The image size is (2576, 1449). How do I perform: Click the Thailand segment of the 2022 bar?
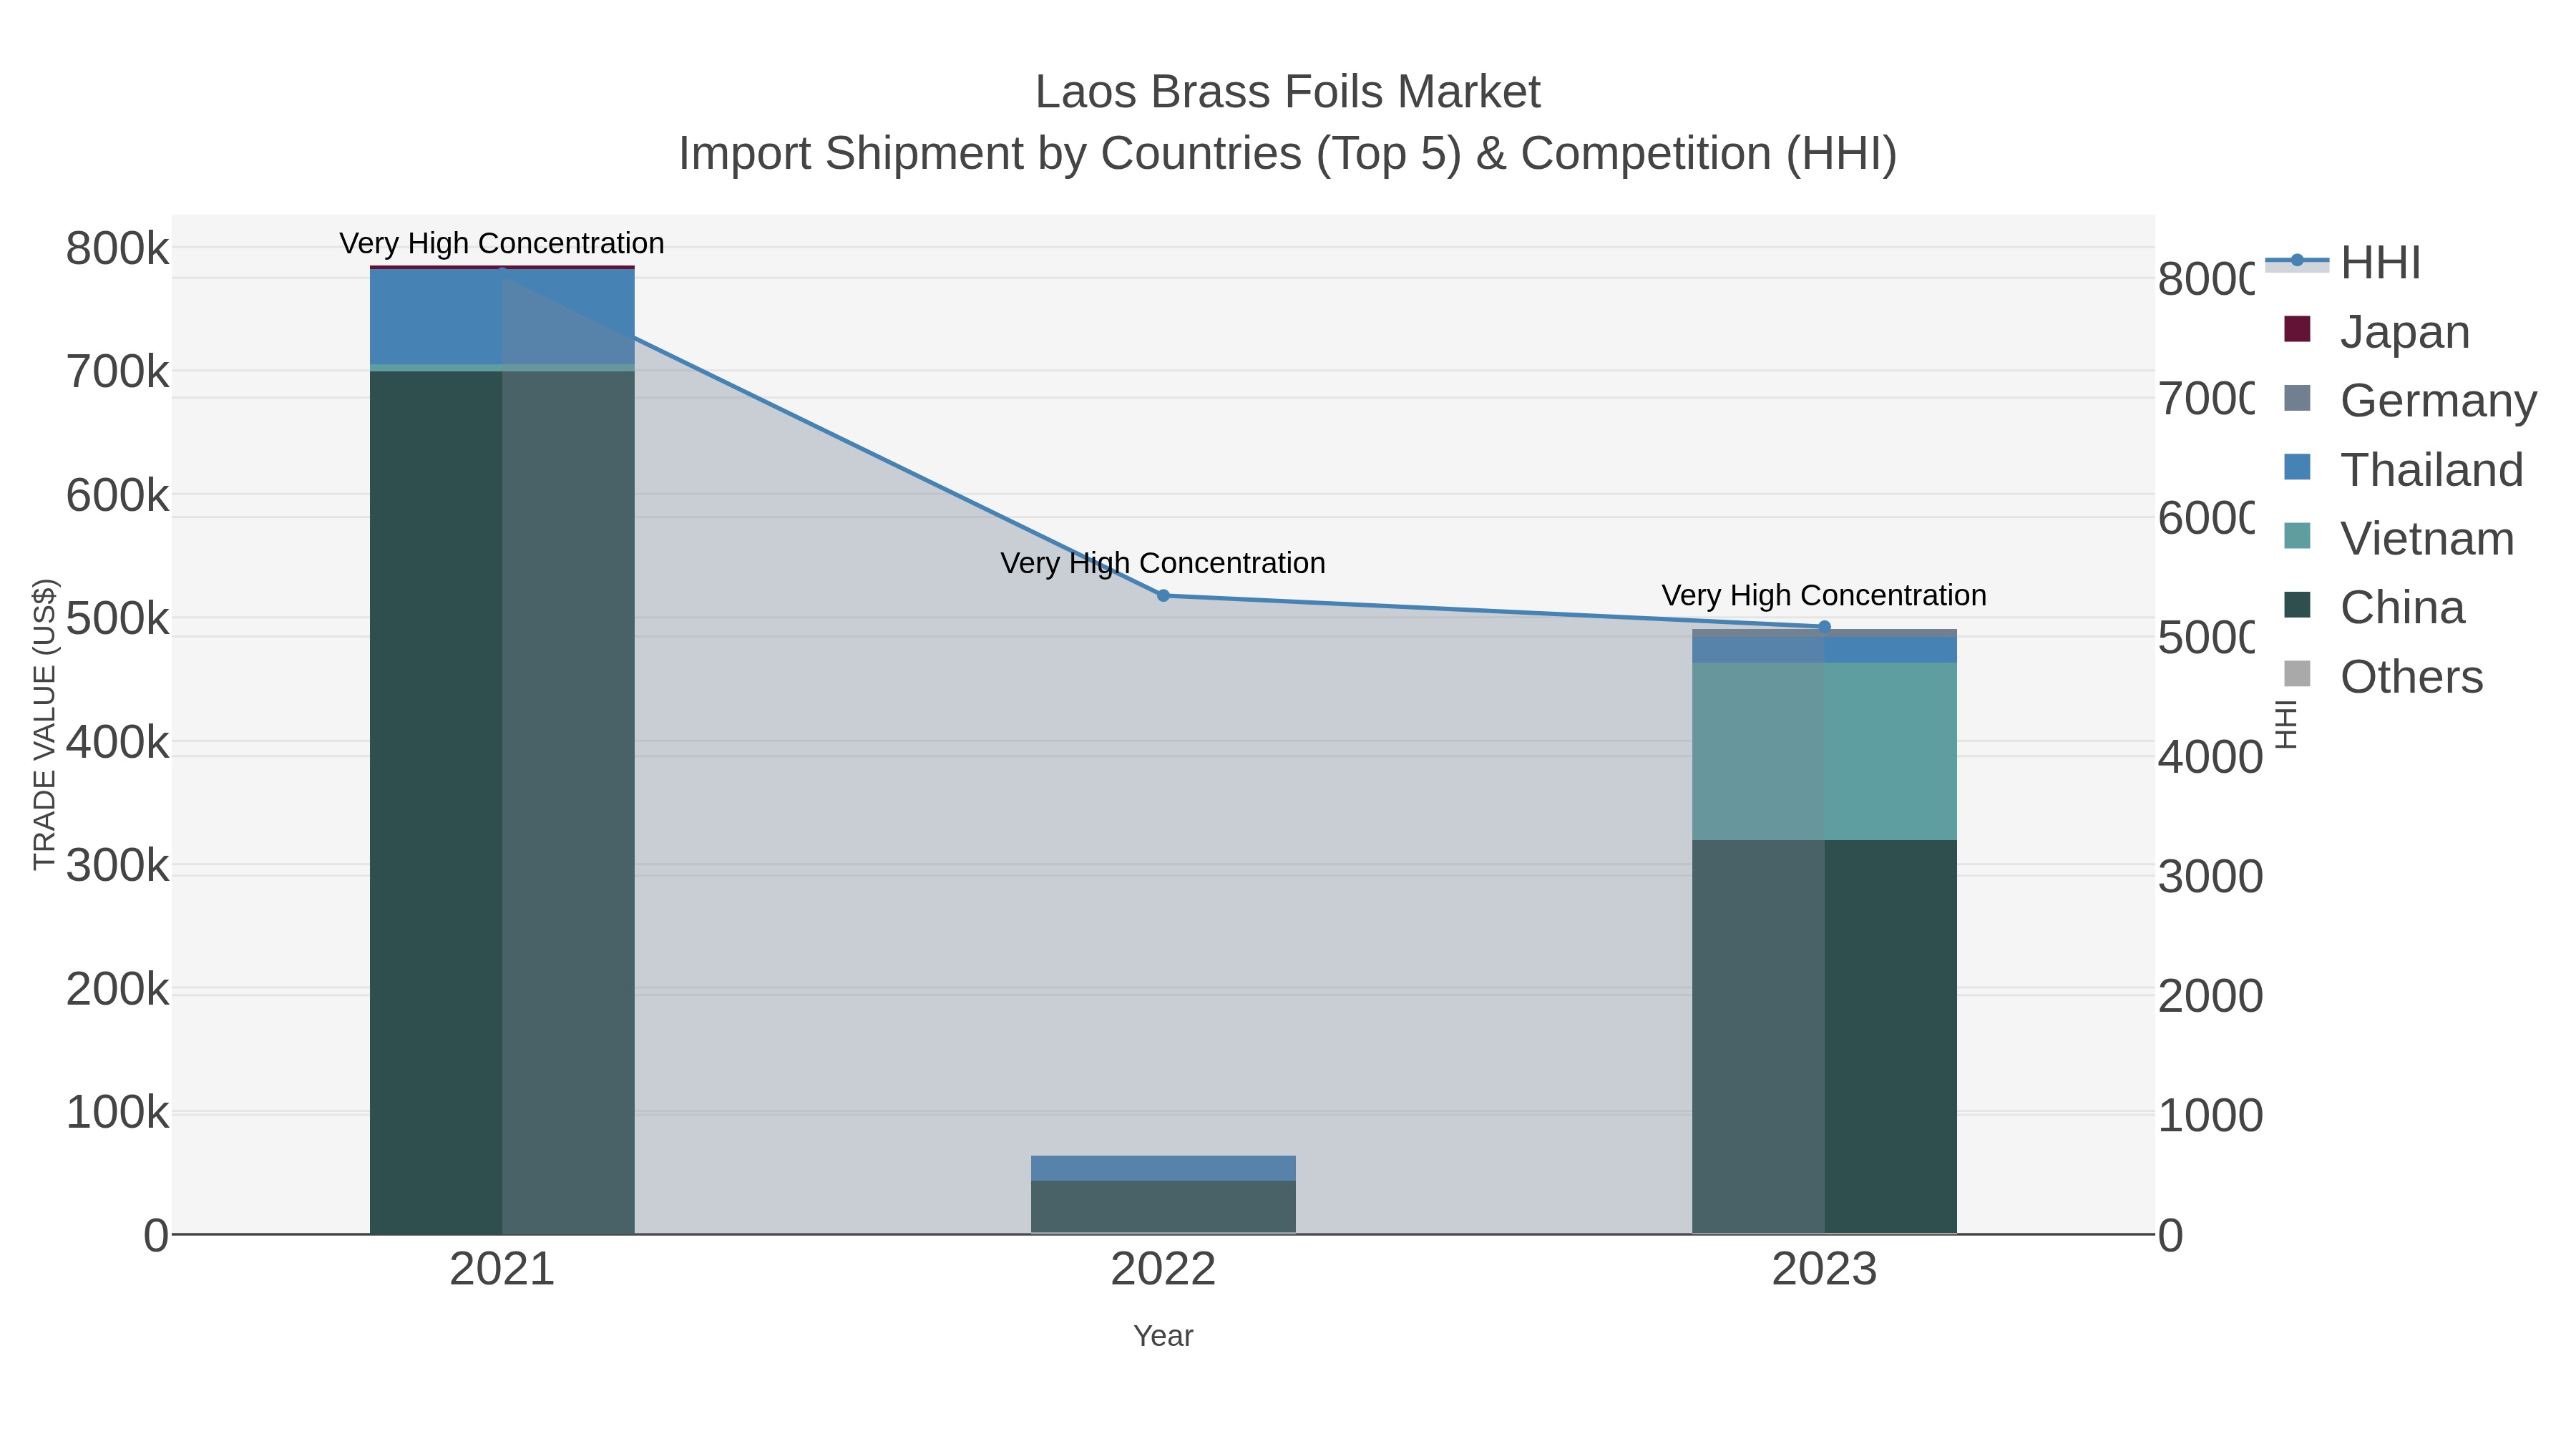1163,1168
